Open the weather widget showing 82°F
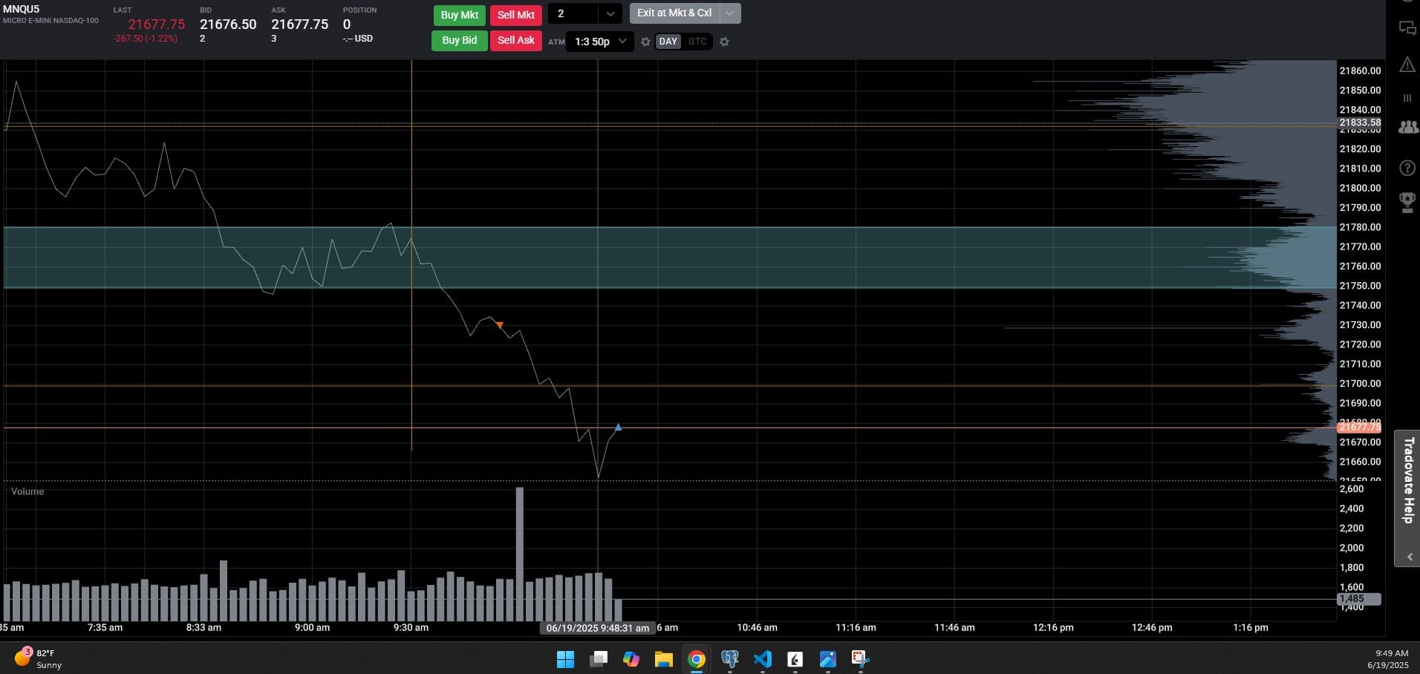The width and height of the screenshot is (1420, 674). [39, 658]
